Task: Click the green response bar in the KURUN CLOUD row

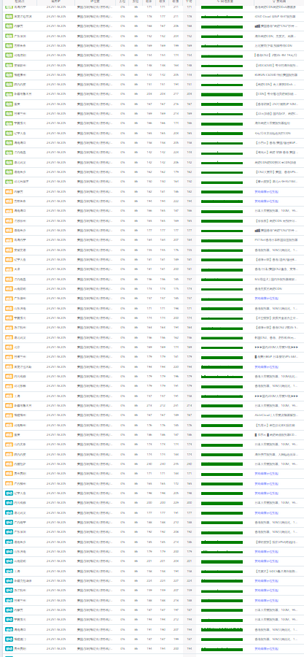Action: [222, 75]
